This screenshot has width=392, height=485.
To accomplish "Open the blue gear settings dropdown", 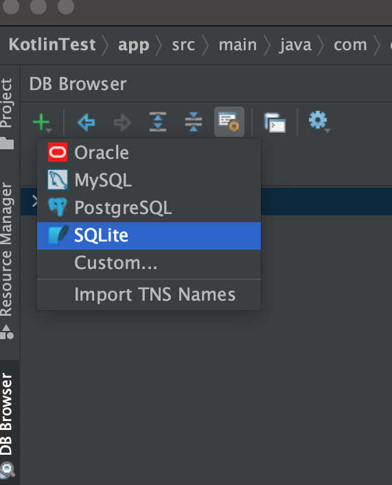I will point(319,121).
